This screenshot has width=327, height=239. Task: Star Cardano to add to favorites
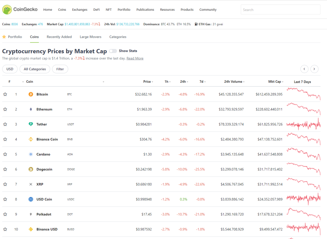point(5,154)
